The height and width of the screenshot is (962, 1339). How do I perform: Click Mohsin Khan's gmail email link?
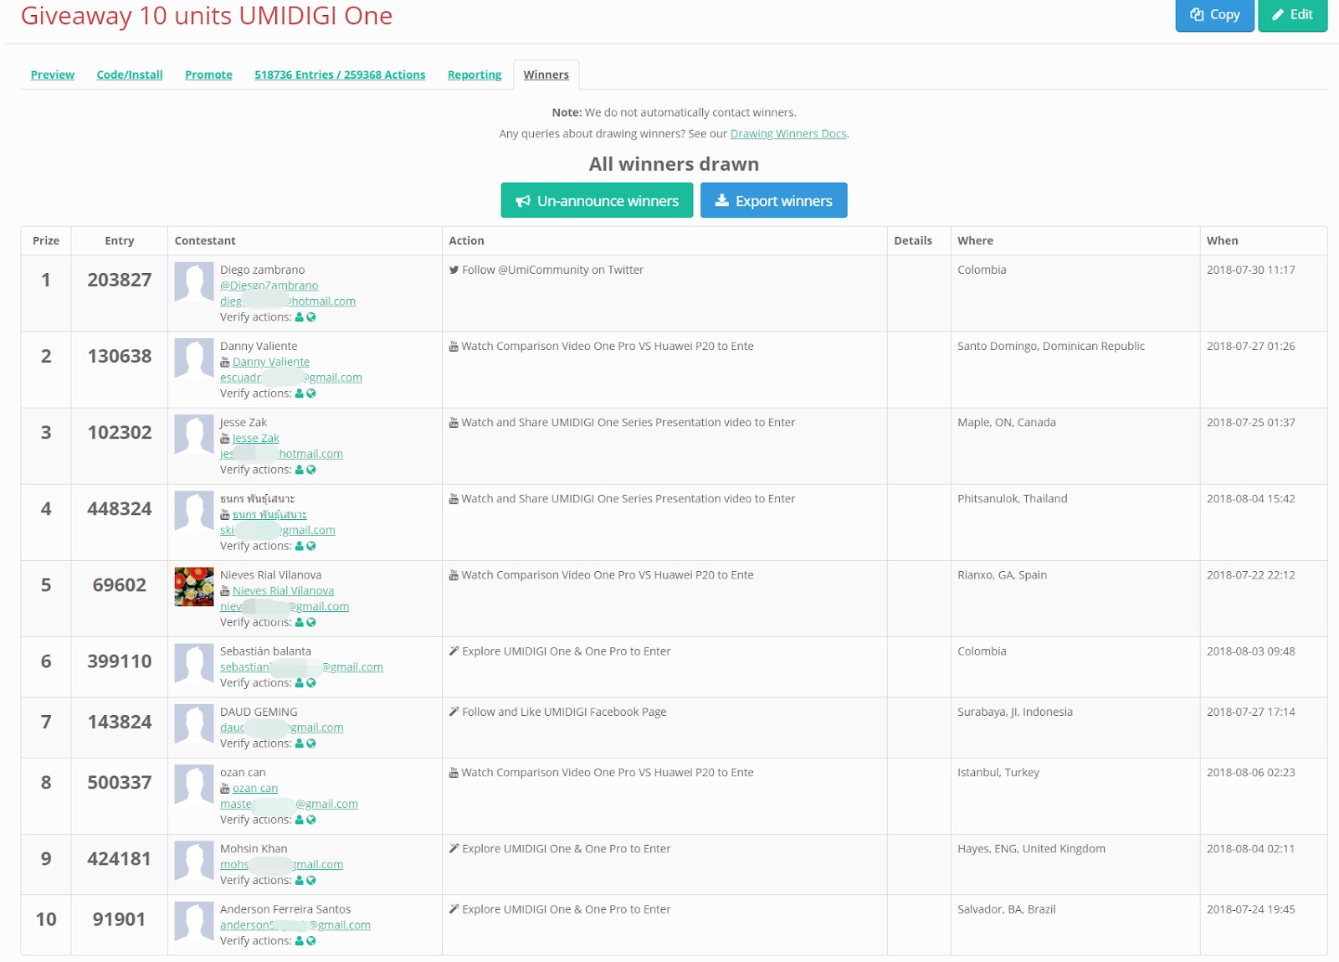[281, 864]
